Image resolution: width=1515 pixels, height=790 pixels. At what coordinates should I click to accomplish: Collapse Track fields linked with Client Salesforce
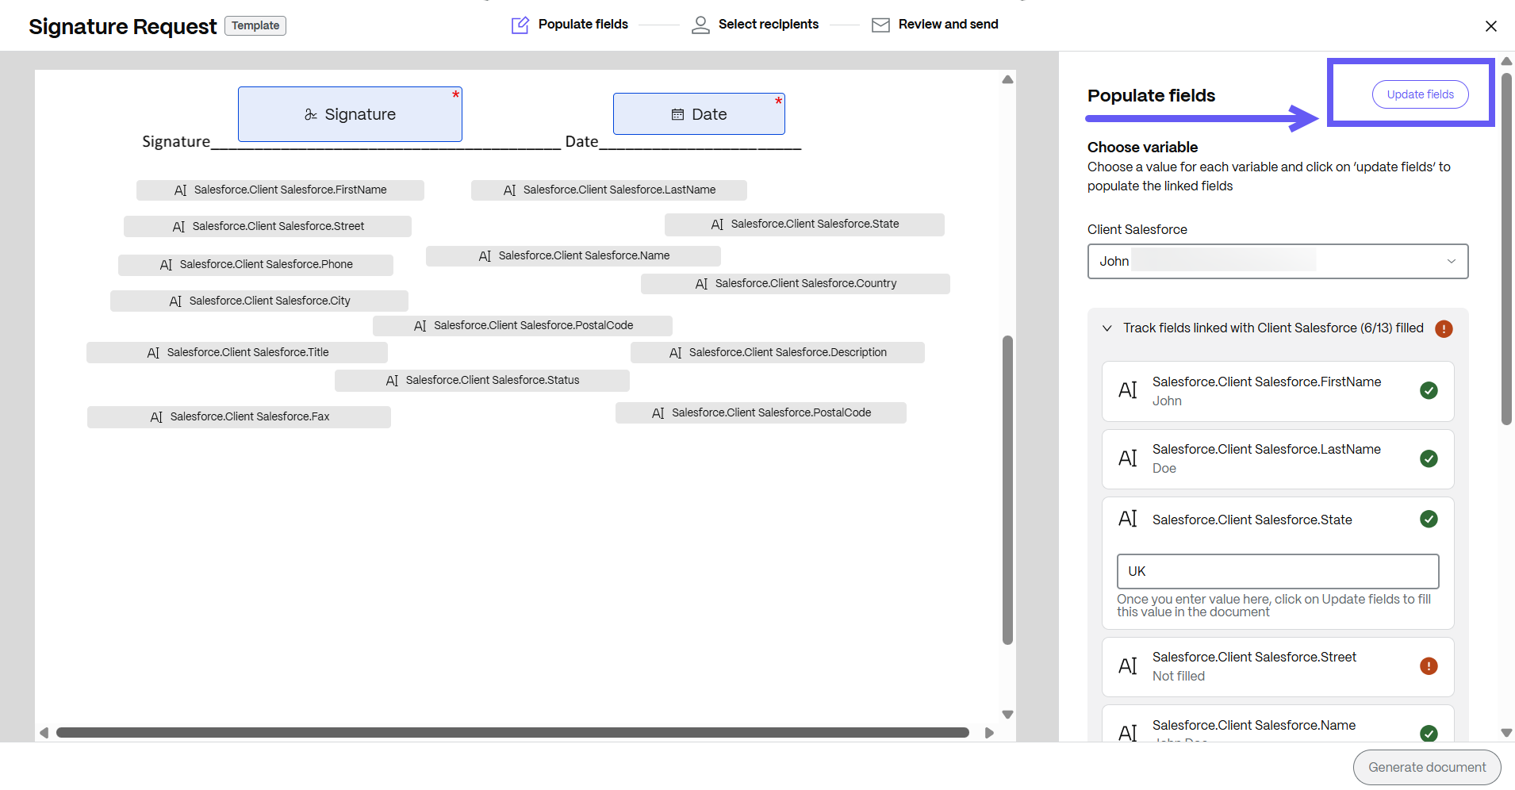[x=1107, y=328]
